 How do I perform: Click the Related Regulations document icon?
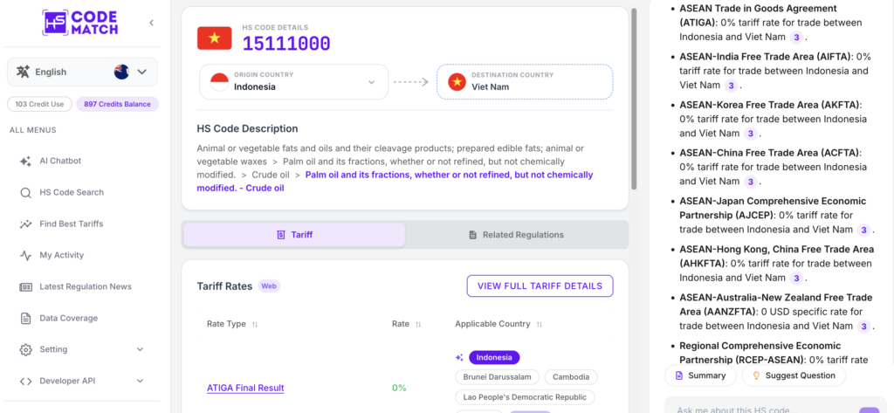tap(472, 235)
